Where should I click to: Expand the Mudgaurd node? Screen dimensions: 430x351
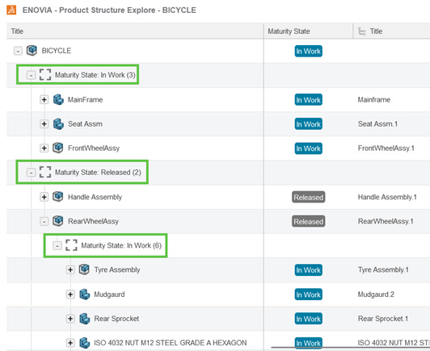[70, 295]
